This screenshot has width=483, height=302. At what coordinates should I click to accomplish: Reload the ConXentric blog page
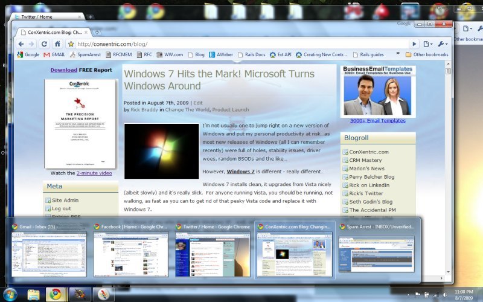[x=44, y=44]
